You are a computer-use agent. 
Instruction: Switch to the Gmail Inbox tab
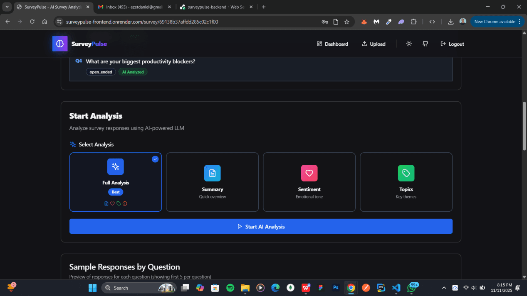[135, 7]
